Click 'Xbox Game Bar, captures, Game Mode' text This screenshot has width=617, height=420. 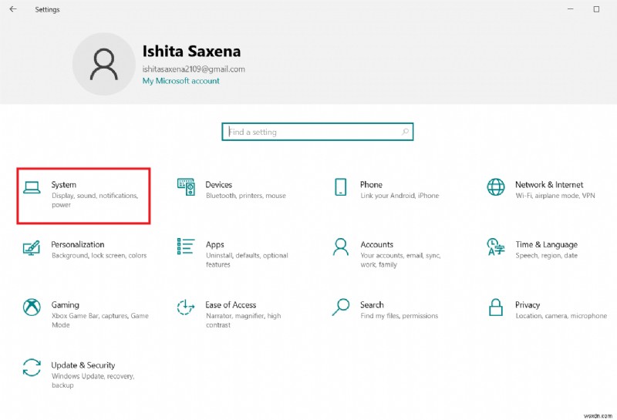point(100,320)
